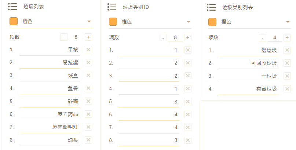This screenshot has width=296, height=150.
Task: Click the 废弃药品 text field
Action: click(50, 114)
